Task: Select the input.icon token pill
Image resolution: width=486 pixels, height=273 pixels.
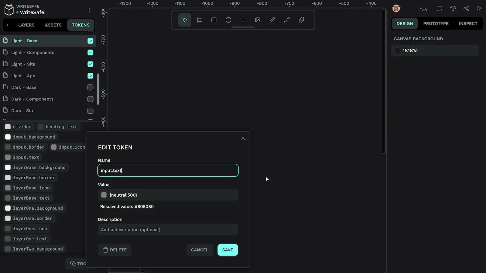Action: (68, 147)
